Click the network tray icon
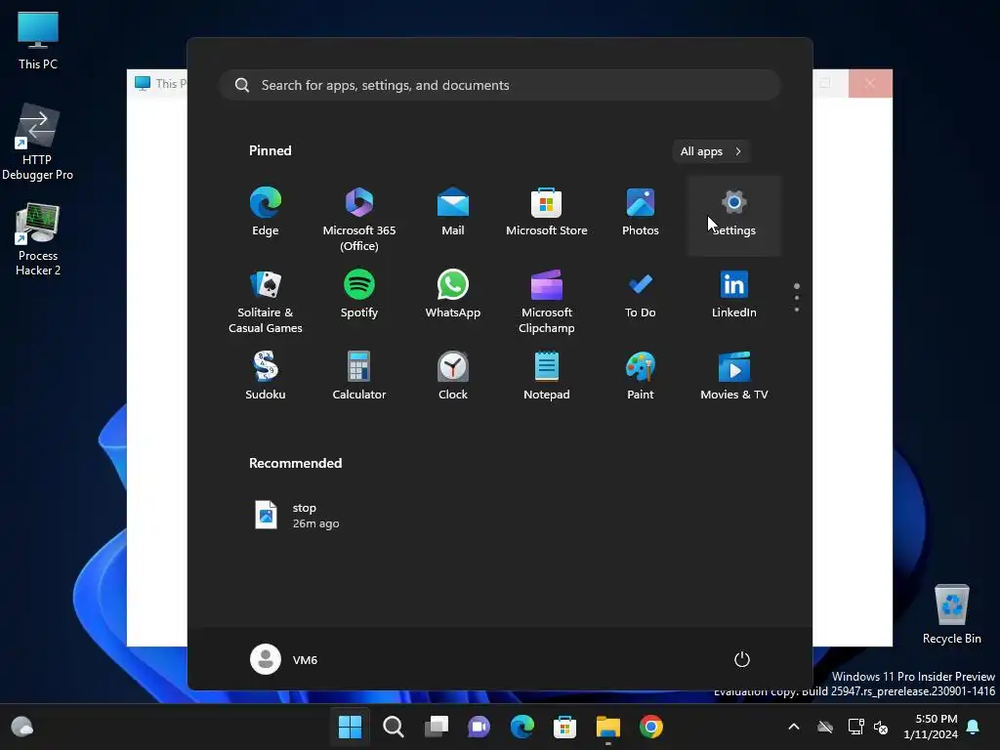 pos(855,727)
